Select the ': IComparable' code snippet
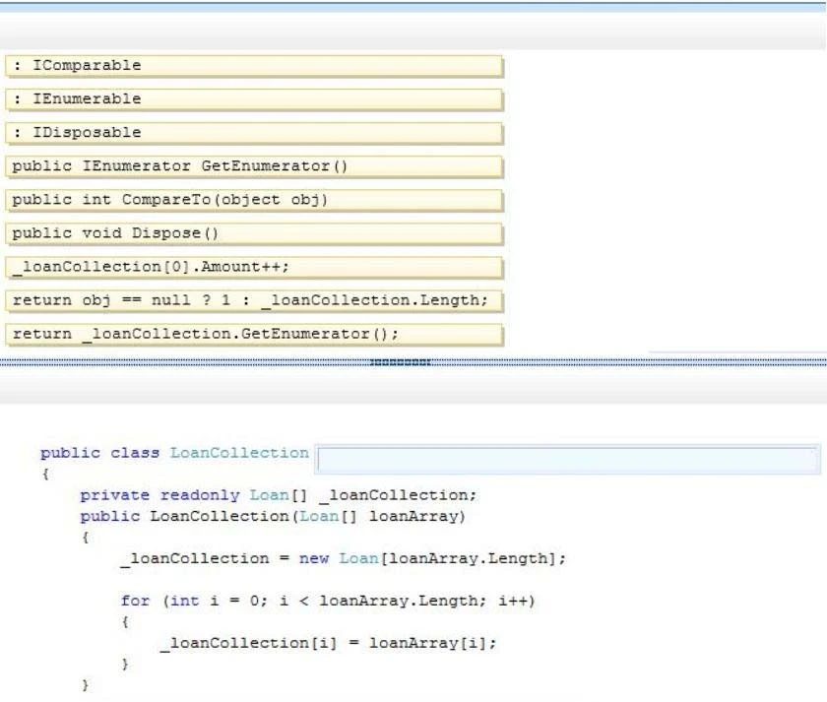This screenshot has width=827, height=702. click(x=254, y=66)
